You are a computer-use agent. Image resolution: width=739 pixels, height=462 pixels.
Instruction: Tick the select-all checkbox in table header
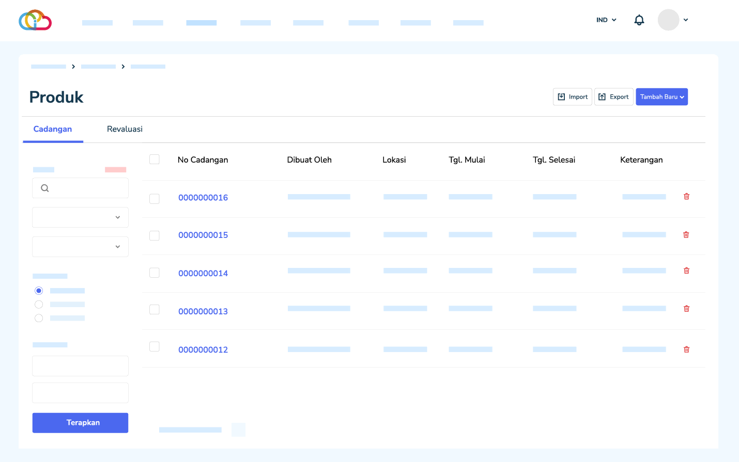click(155, 160)
